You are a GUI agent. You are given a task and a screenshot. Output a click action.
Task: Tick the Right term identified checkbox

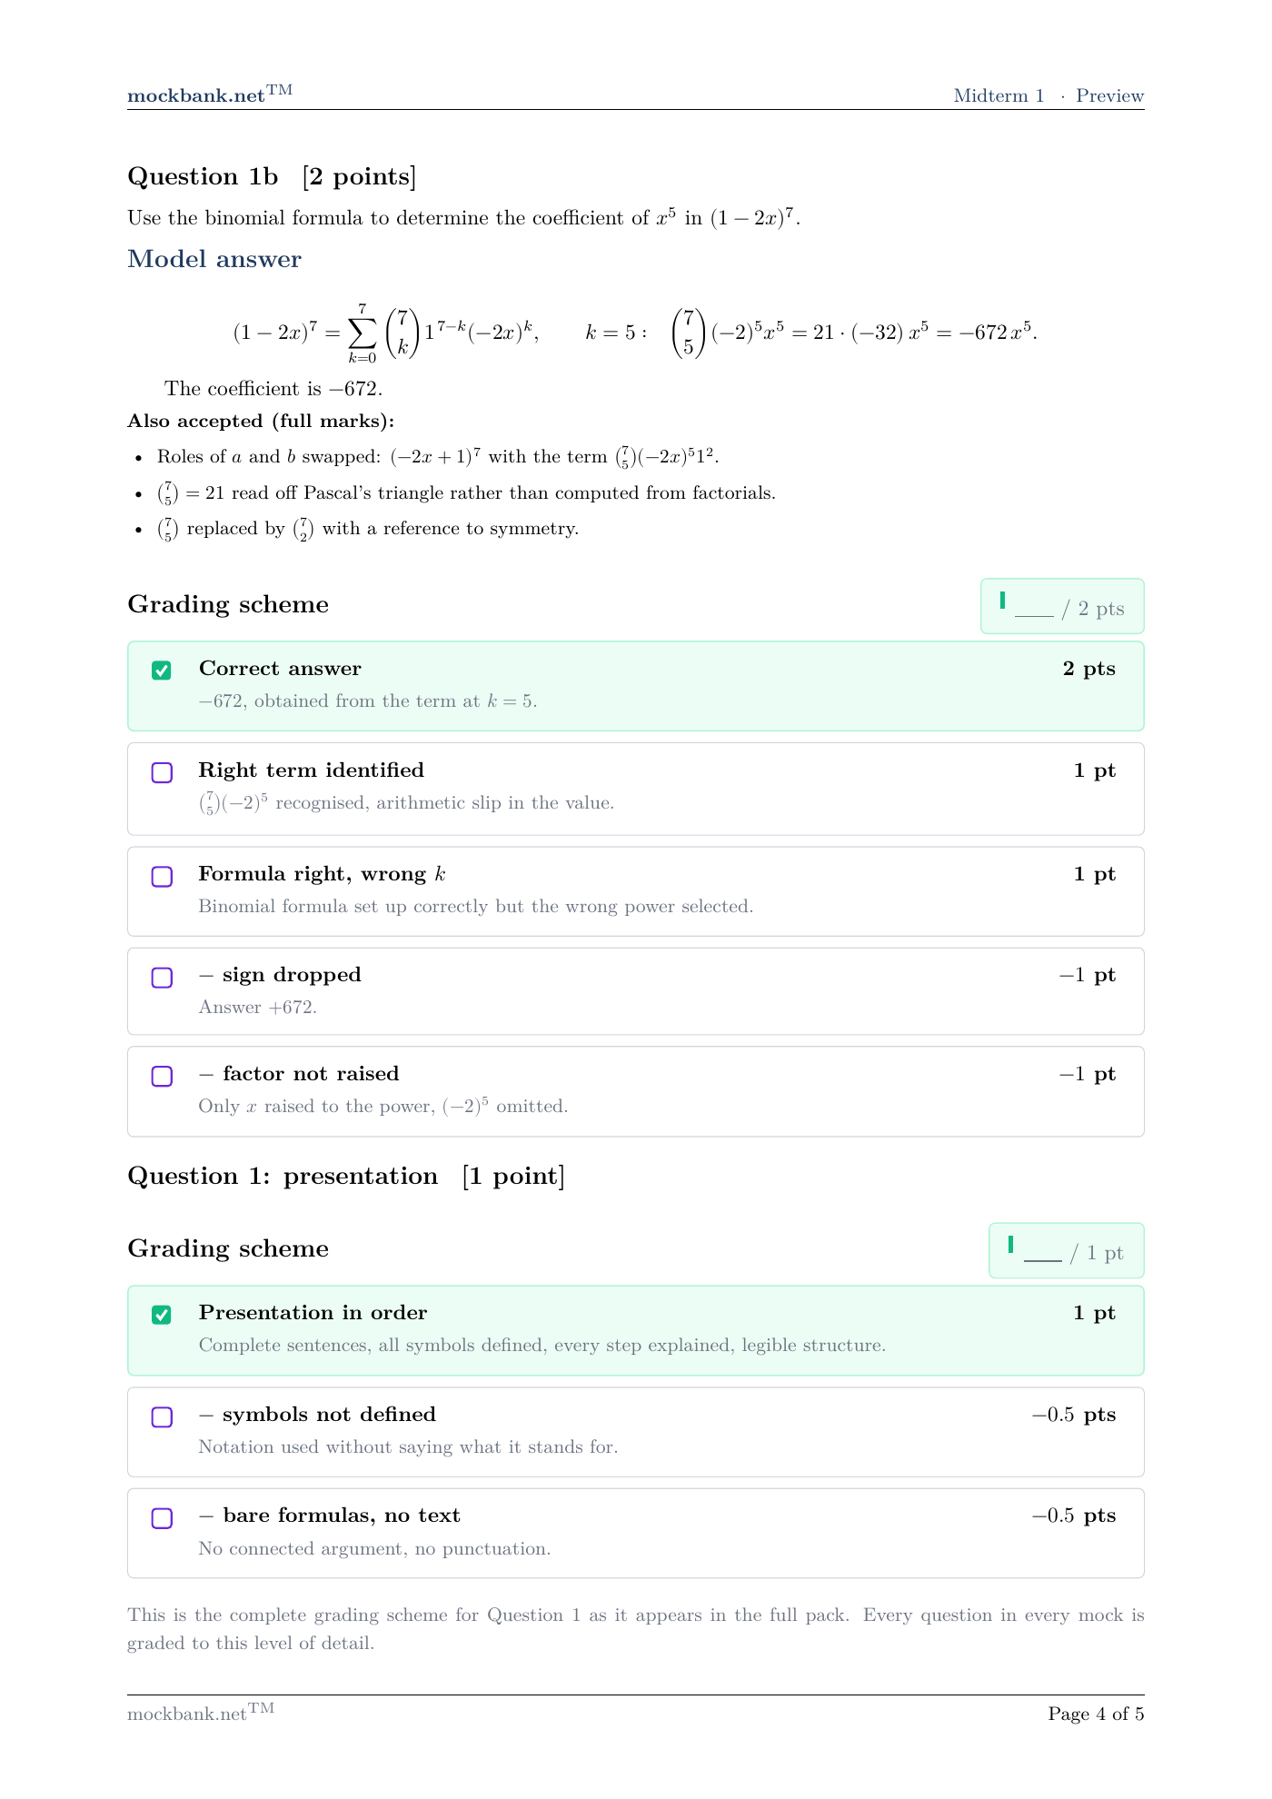[162, 772]
